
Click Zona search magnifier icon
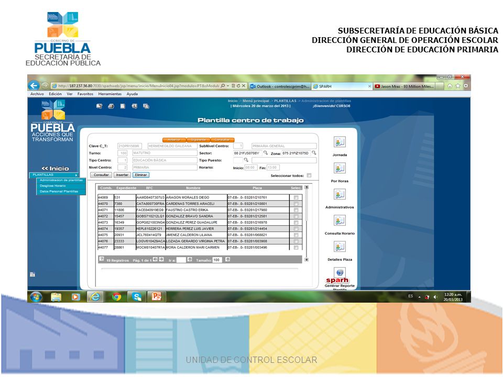click(314, 153)
